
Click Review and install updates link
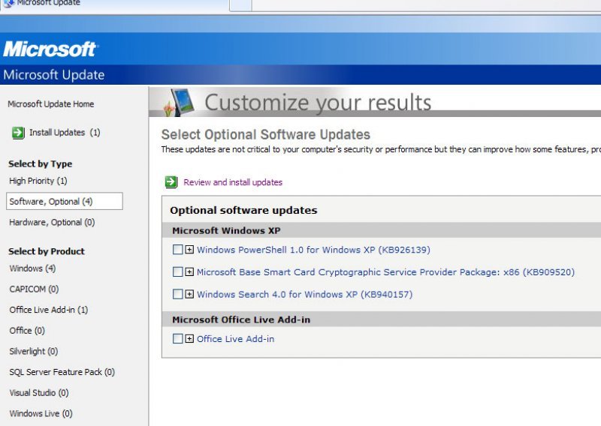(x=233, y=182)
